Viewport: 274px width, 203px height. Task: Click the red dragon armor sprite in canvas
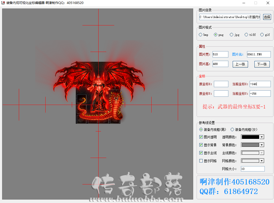[x=99, y=91]
